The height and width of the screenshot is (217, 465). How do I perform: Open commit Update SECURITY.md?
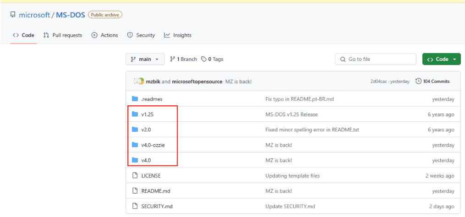point(290,206)
